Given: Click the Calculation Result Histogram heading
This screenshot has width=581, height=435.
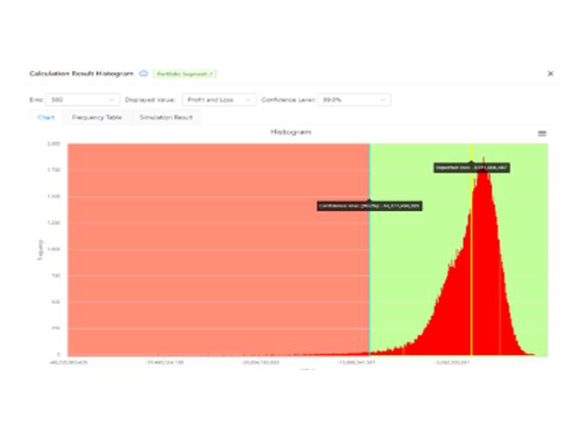Looking at the screenshot, I should (x=82, y=74).
